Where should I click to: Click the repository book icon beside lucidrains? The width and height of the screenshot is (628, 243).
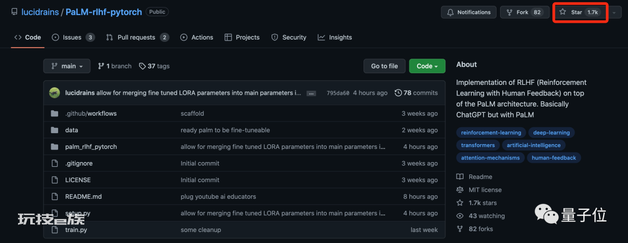tap(15, 12)
